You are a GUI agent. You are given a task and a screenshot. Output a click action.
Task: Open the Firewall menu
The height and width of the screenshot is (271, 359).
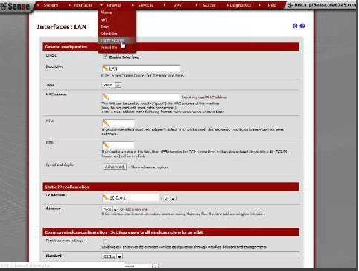pos(114,5)
